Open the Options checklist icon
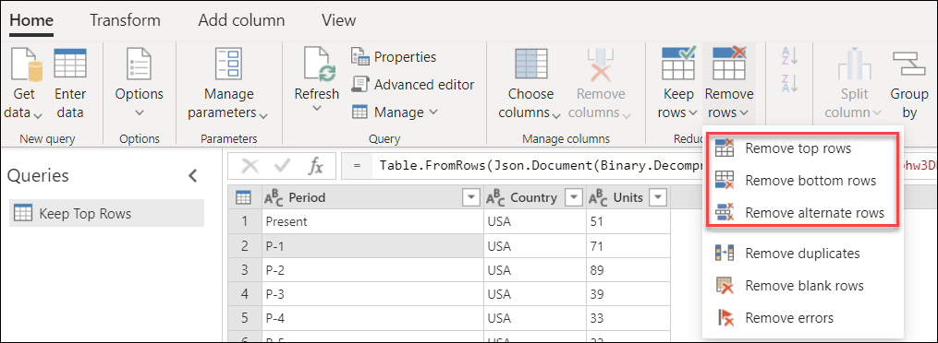Viewport: 938px width, 343px height. pos(139,65)
